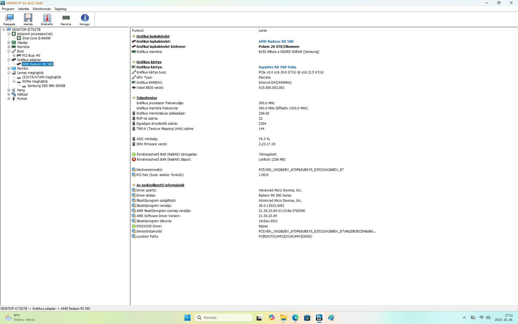Click the Alaplap motherboard icon

[x=14, y=42]
